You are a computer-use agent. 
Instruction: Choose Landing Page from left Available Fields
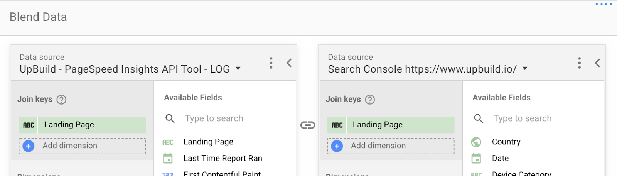[208, 142]
